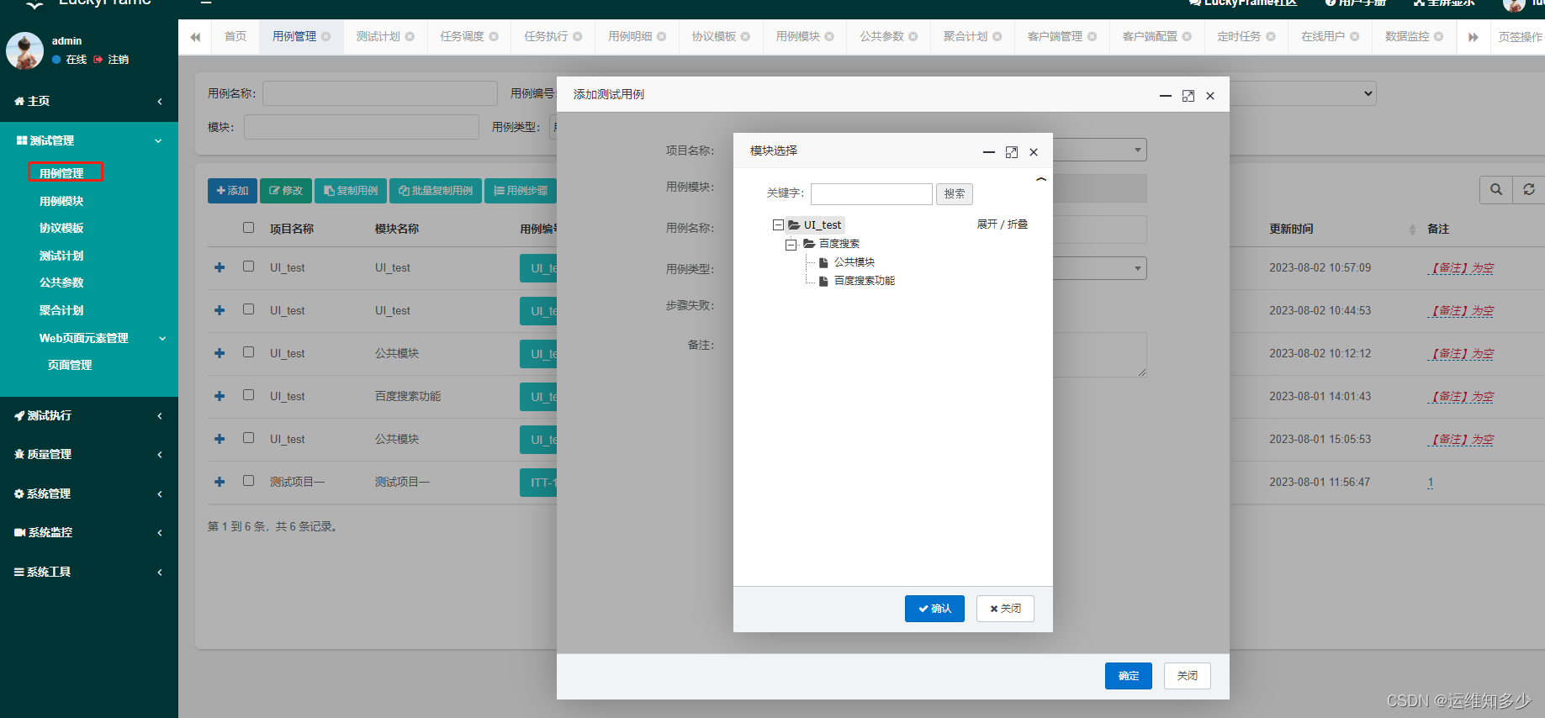
Task: Click 确定 in the add-case dialog
Action: coord(1128,676)
